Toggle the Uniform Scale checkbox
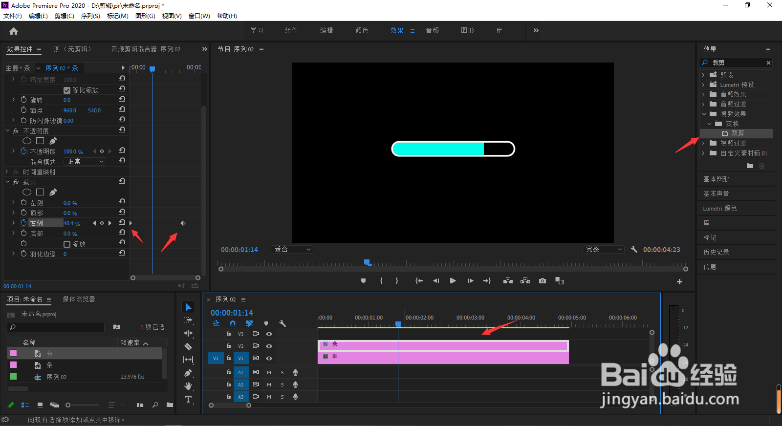This screenshot has height=426, width=782. pos(67,90)
